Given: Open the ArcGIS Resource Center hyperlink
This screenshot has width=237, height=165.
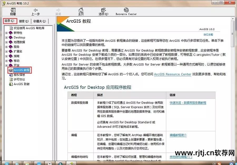Looking at the screenshot, I should click(172, 74).
